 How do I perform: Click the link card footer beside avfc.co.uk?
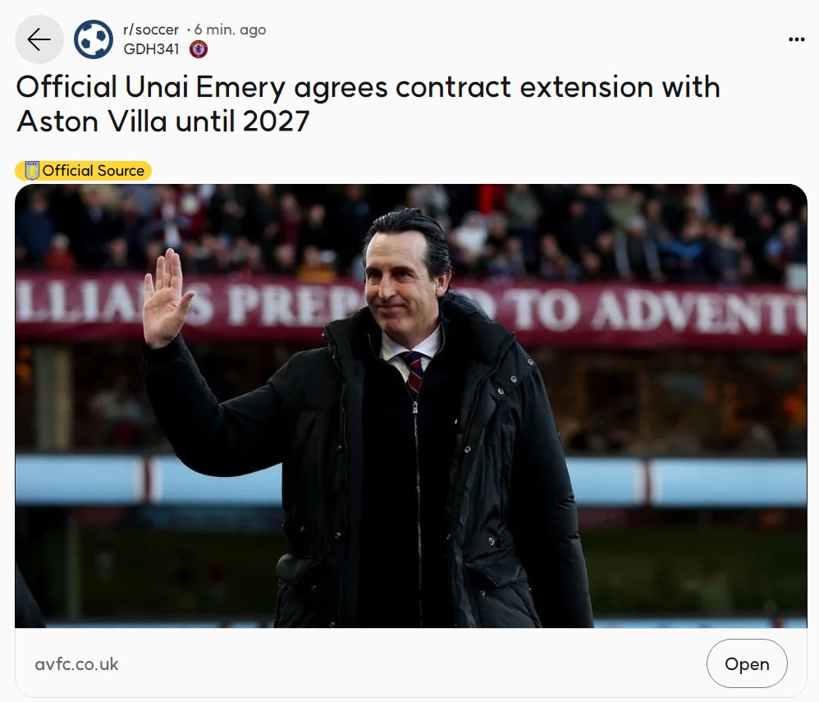pyautogui.click(x=410, y=663)
